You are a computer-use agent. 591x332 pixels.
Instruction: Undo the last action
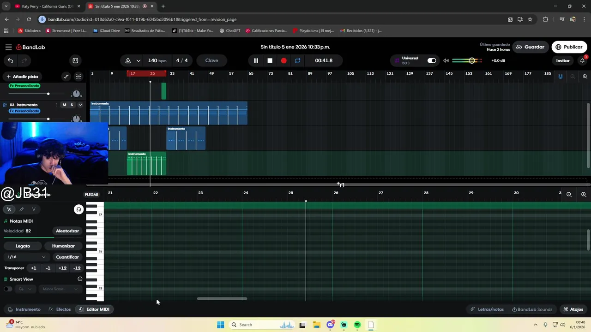click(10, 60)
